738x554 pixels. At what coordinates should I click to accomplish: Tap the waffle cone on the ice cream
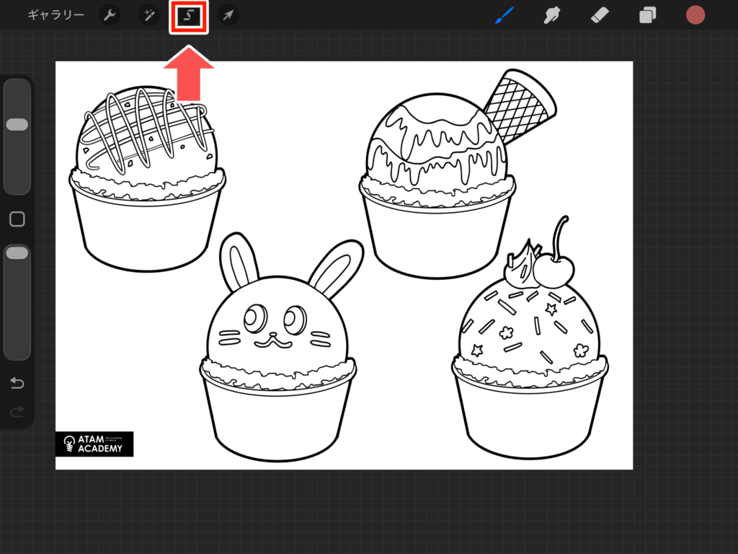pyautogui.click(x=520, y=107)
